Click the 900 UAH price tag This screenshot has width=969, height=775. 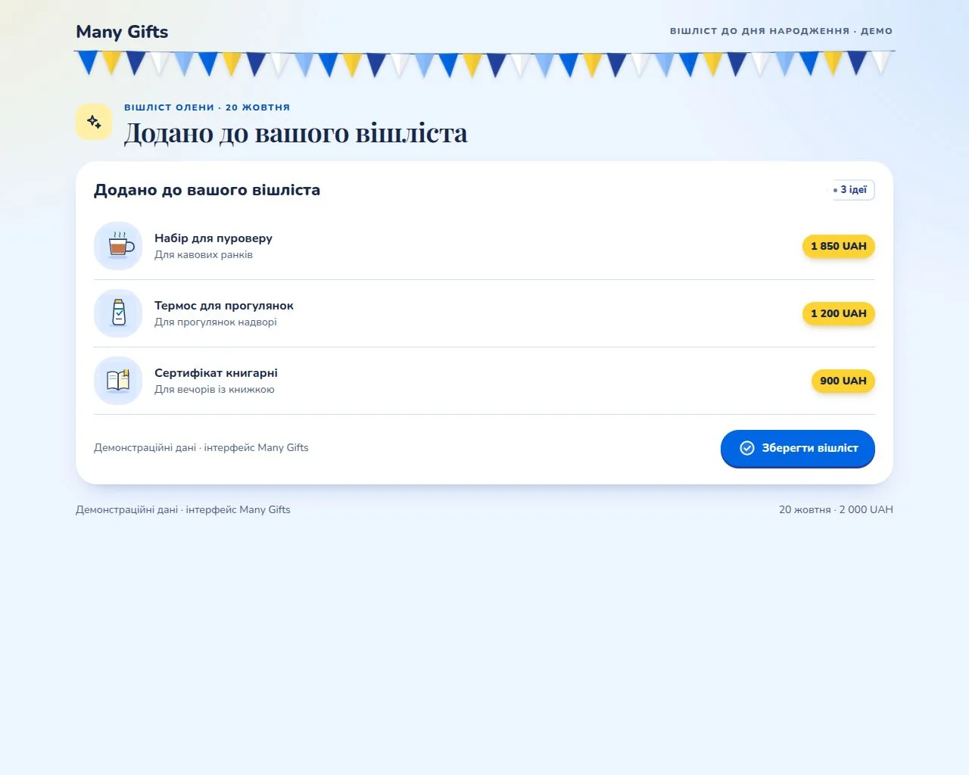(843, 381)
